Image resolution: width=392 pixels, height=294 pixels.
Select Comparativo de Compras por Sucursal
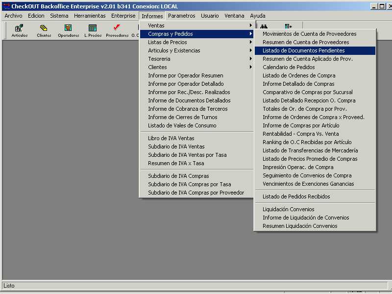pyautogui.click(x=315, y=92)
